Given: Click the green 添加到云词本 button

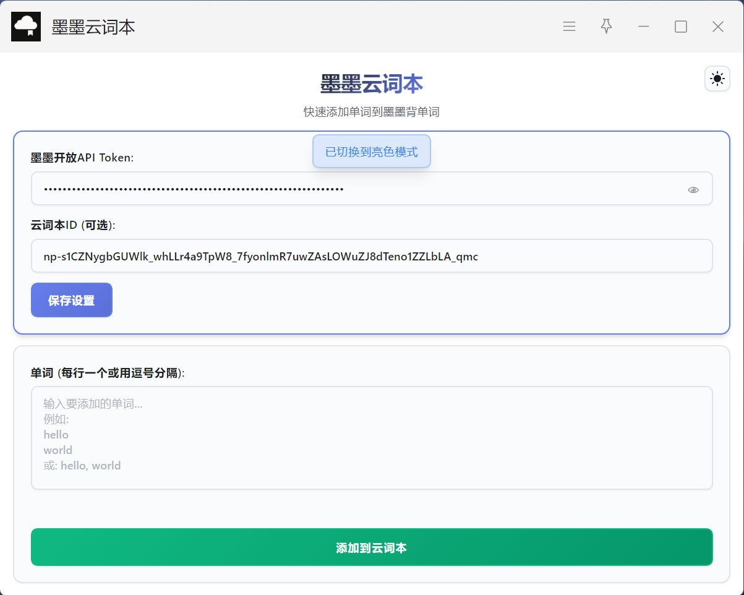Looking at the screenshot, I should coord(372,547).
